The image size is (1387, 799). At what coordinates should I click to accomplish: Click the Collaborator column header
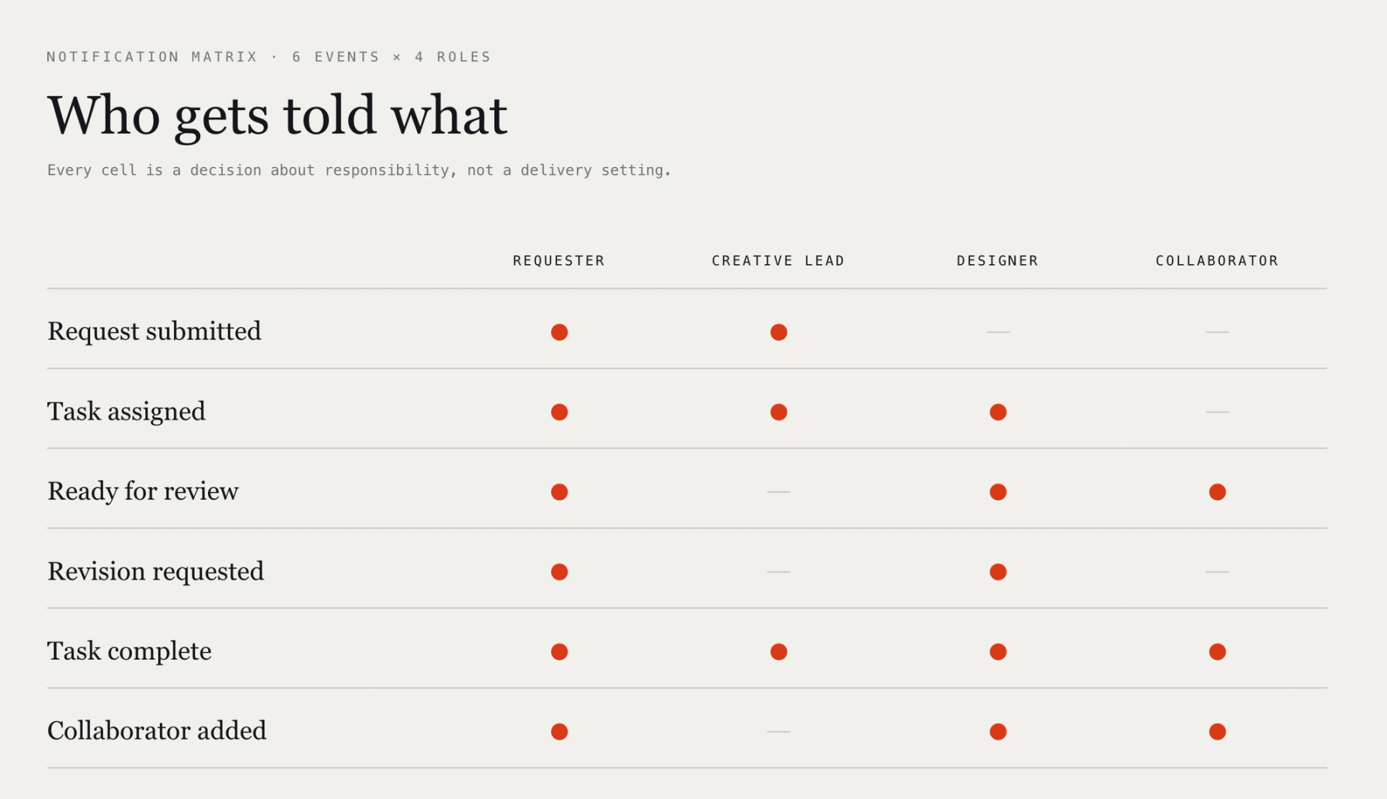click(x=1217, y=260)
